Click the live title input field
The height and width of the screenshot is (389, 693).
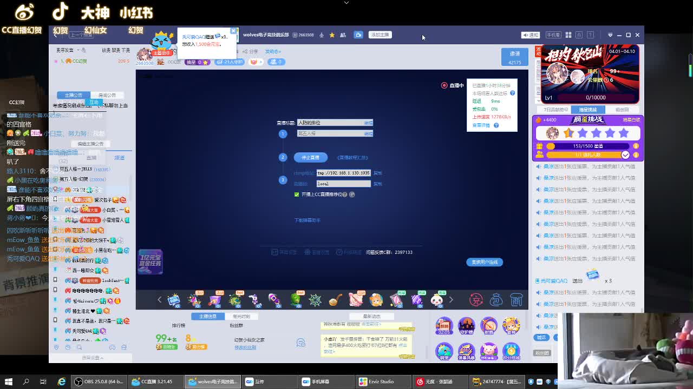pos(335,123)
